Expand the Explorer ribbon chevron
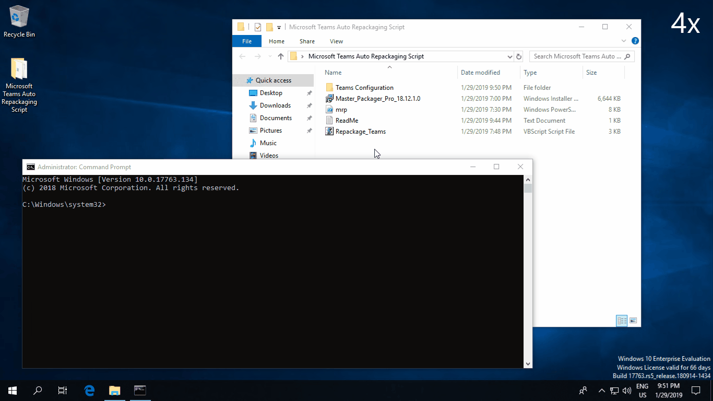Screen dimensions: 713x401 624,41
